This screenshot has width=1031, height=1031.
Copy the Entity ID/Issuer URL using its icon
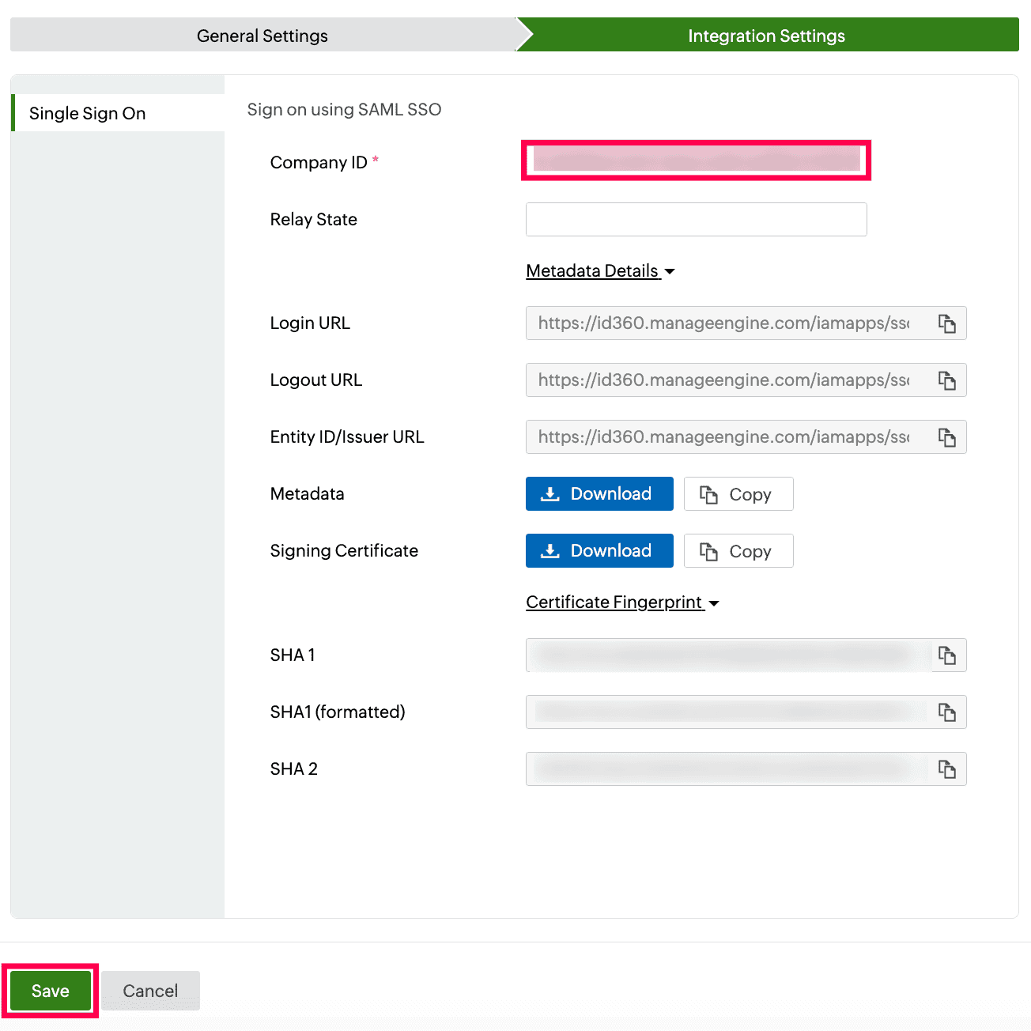947,437
